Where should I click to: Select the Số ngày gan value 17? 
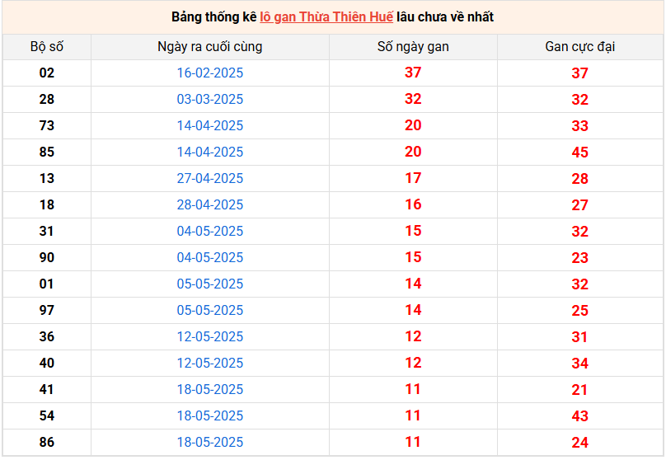[x=413, y=178]
